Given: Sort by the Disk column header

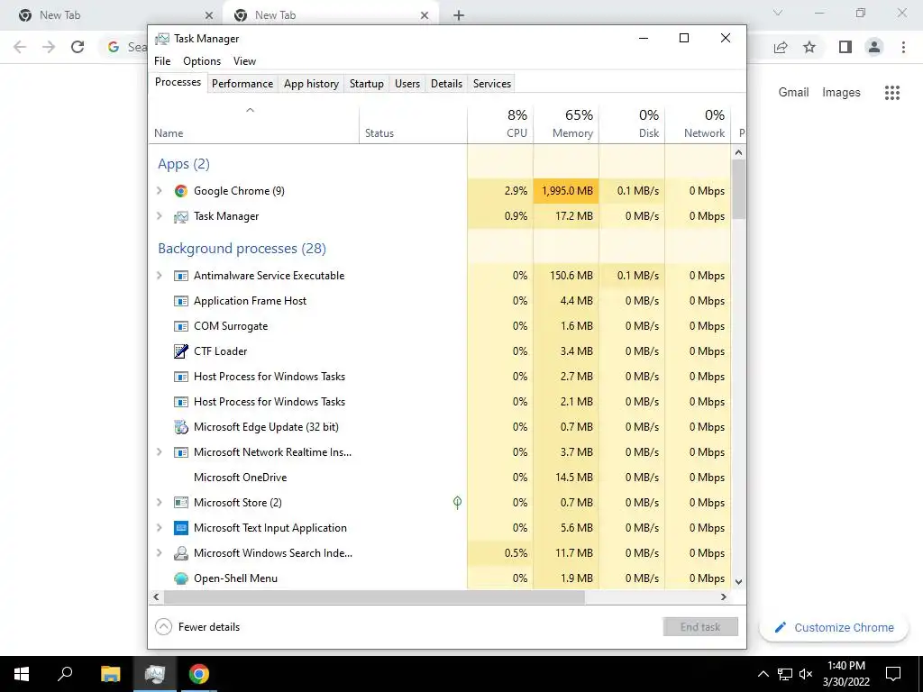Looking at the screenshot, I should [x=632, y=124].
